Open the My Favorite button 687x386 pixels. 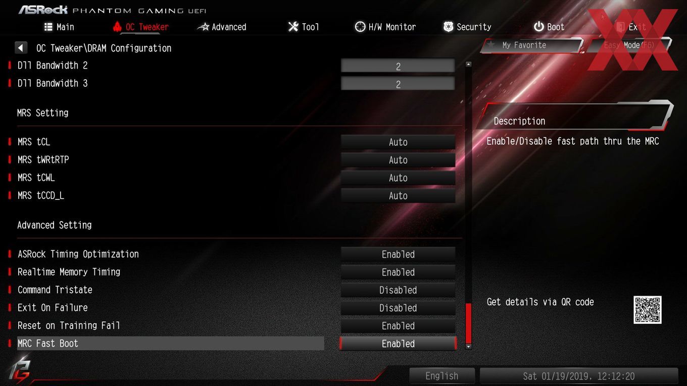tap(531, 45)
